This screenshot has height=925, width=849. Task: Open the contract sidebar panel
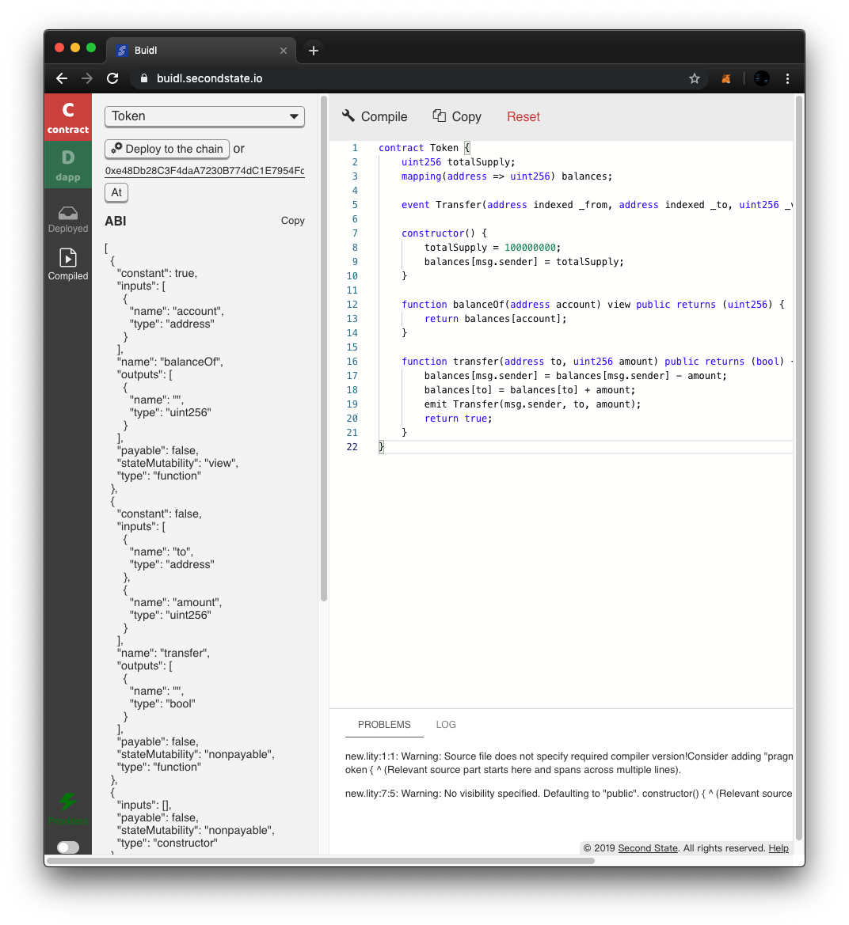[x=68, y=117]
